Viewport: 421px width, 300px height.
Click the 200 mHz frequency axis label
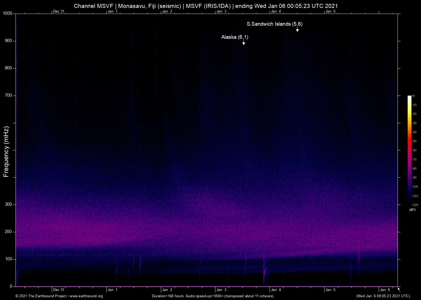tap(8, 232)
